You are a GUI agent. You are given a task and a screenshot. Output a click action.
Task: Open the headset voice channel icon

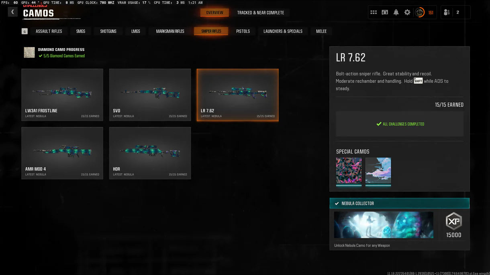(385, 12)
